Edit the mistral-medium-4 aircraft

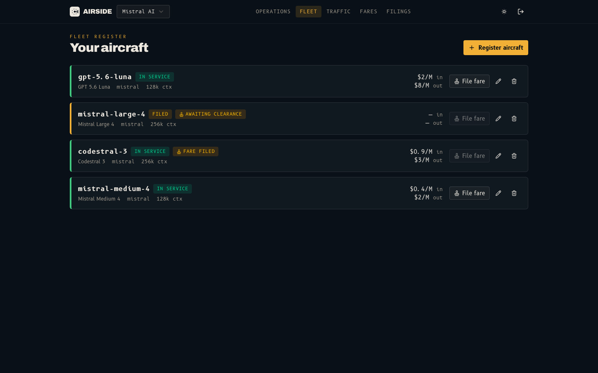click(x=498, y=193)
